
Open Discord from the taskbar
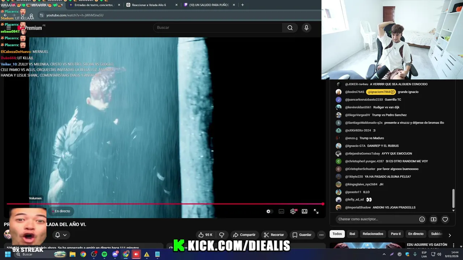click(x=115, y=254)
